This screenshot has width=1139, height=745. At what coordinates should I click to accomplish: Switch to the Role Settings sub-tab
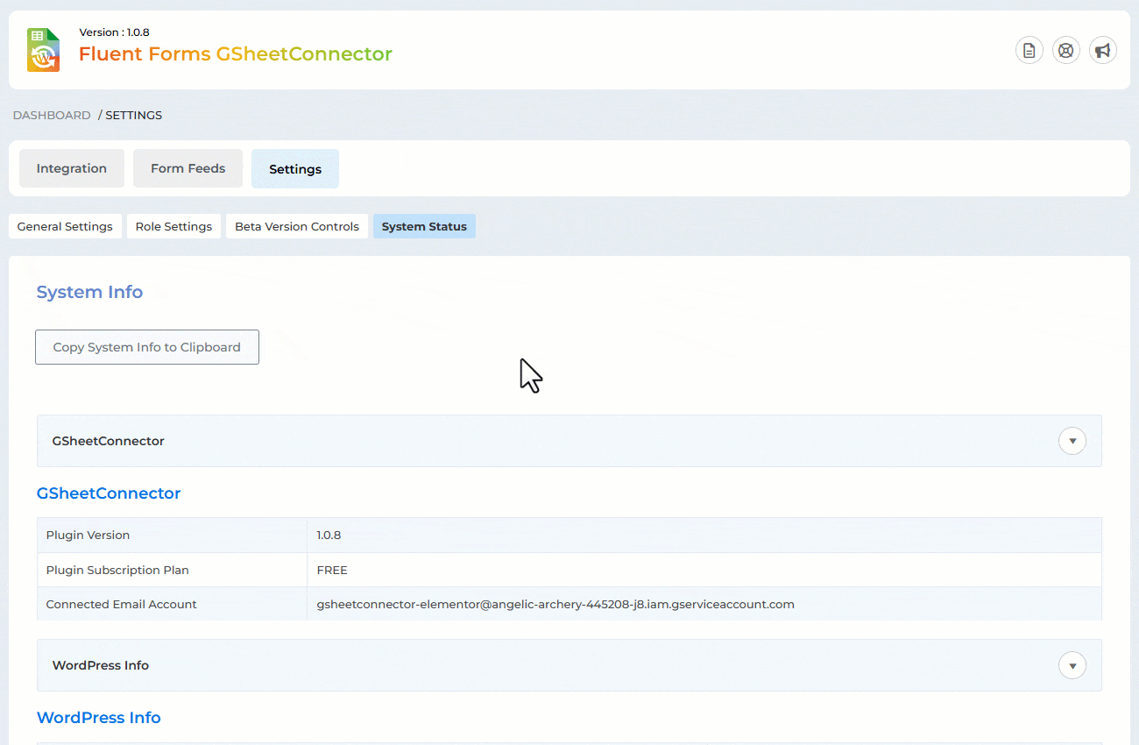[x=173, y=226]
